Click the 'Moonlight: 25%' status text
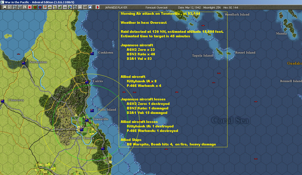 pos(212,8)
